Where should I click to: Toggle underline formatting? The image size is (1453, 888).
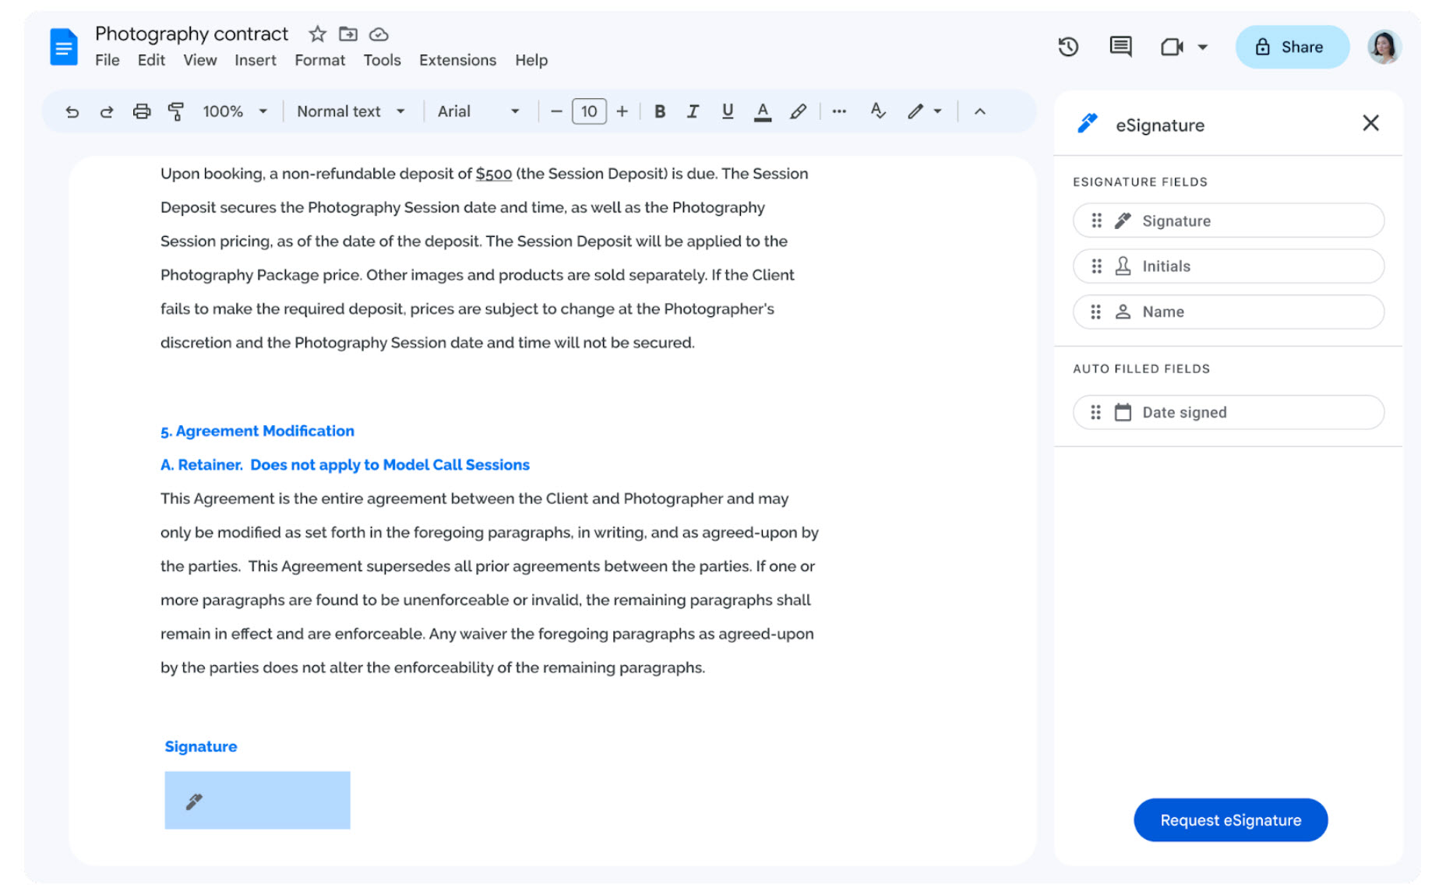pos(727,111)
